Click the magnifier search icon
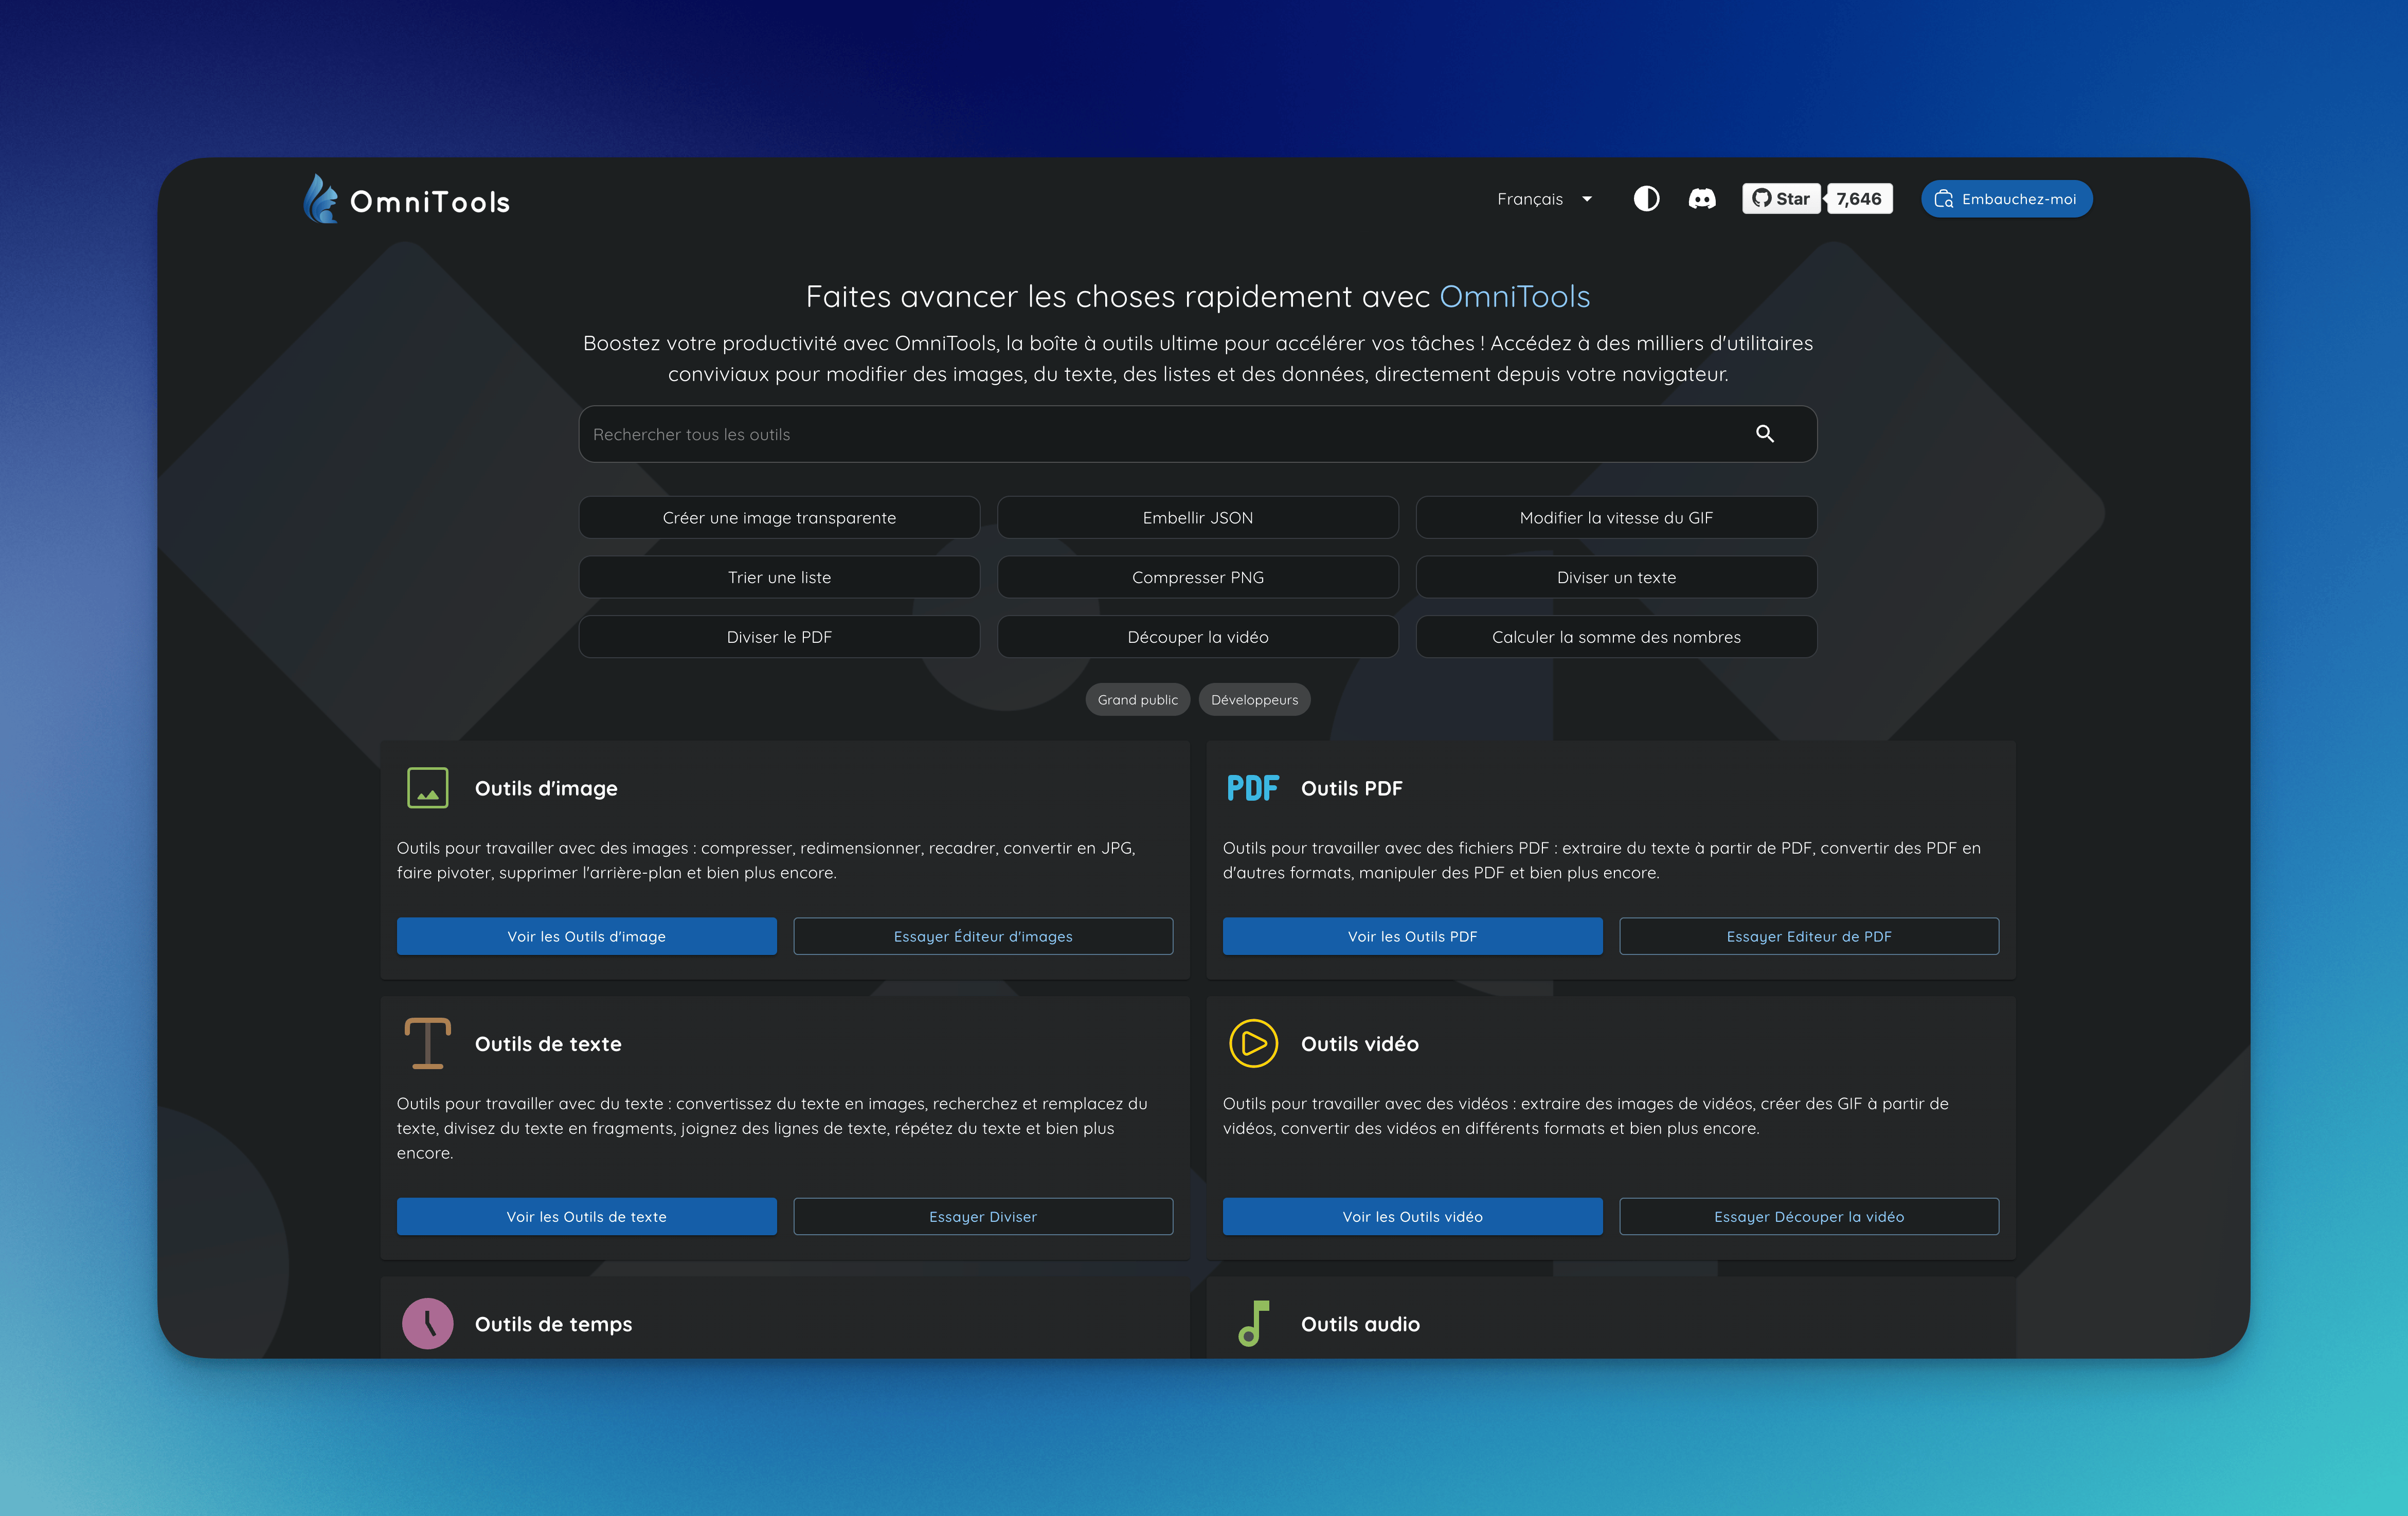Screen dimensions: 2408x1516 tap(1765, 434)
